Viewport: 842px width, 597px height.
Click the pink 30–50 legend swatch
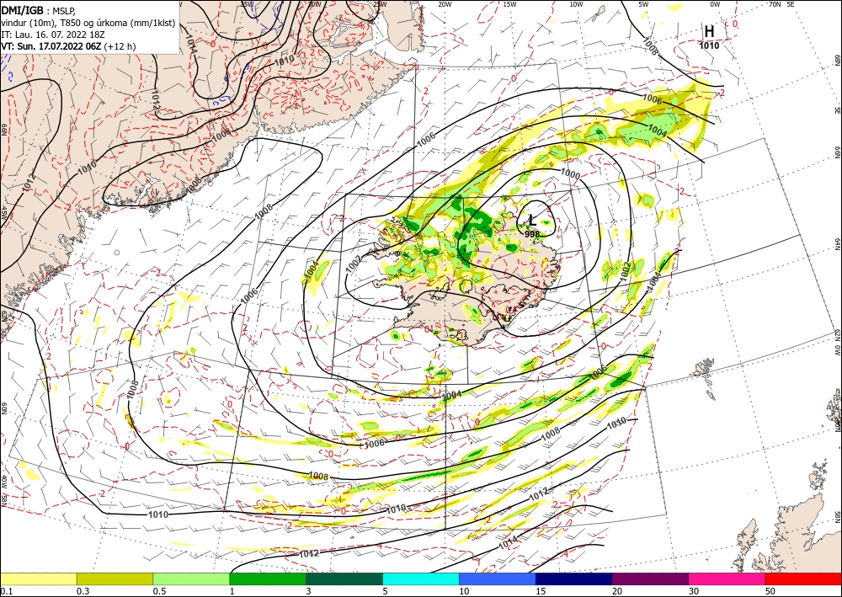[x=727, y=578]
